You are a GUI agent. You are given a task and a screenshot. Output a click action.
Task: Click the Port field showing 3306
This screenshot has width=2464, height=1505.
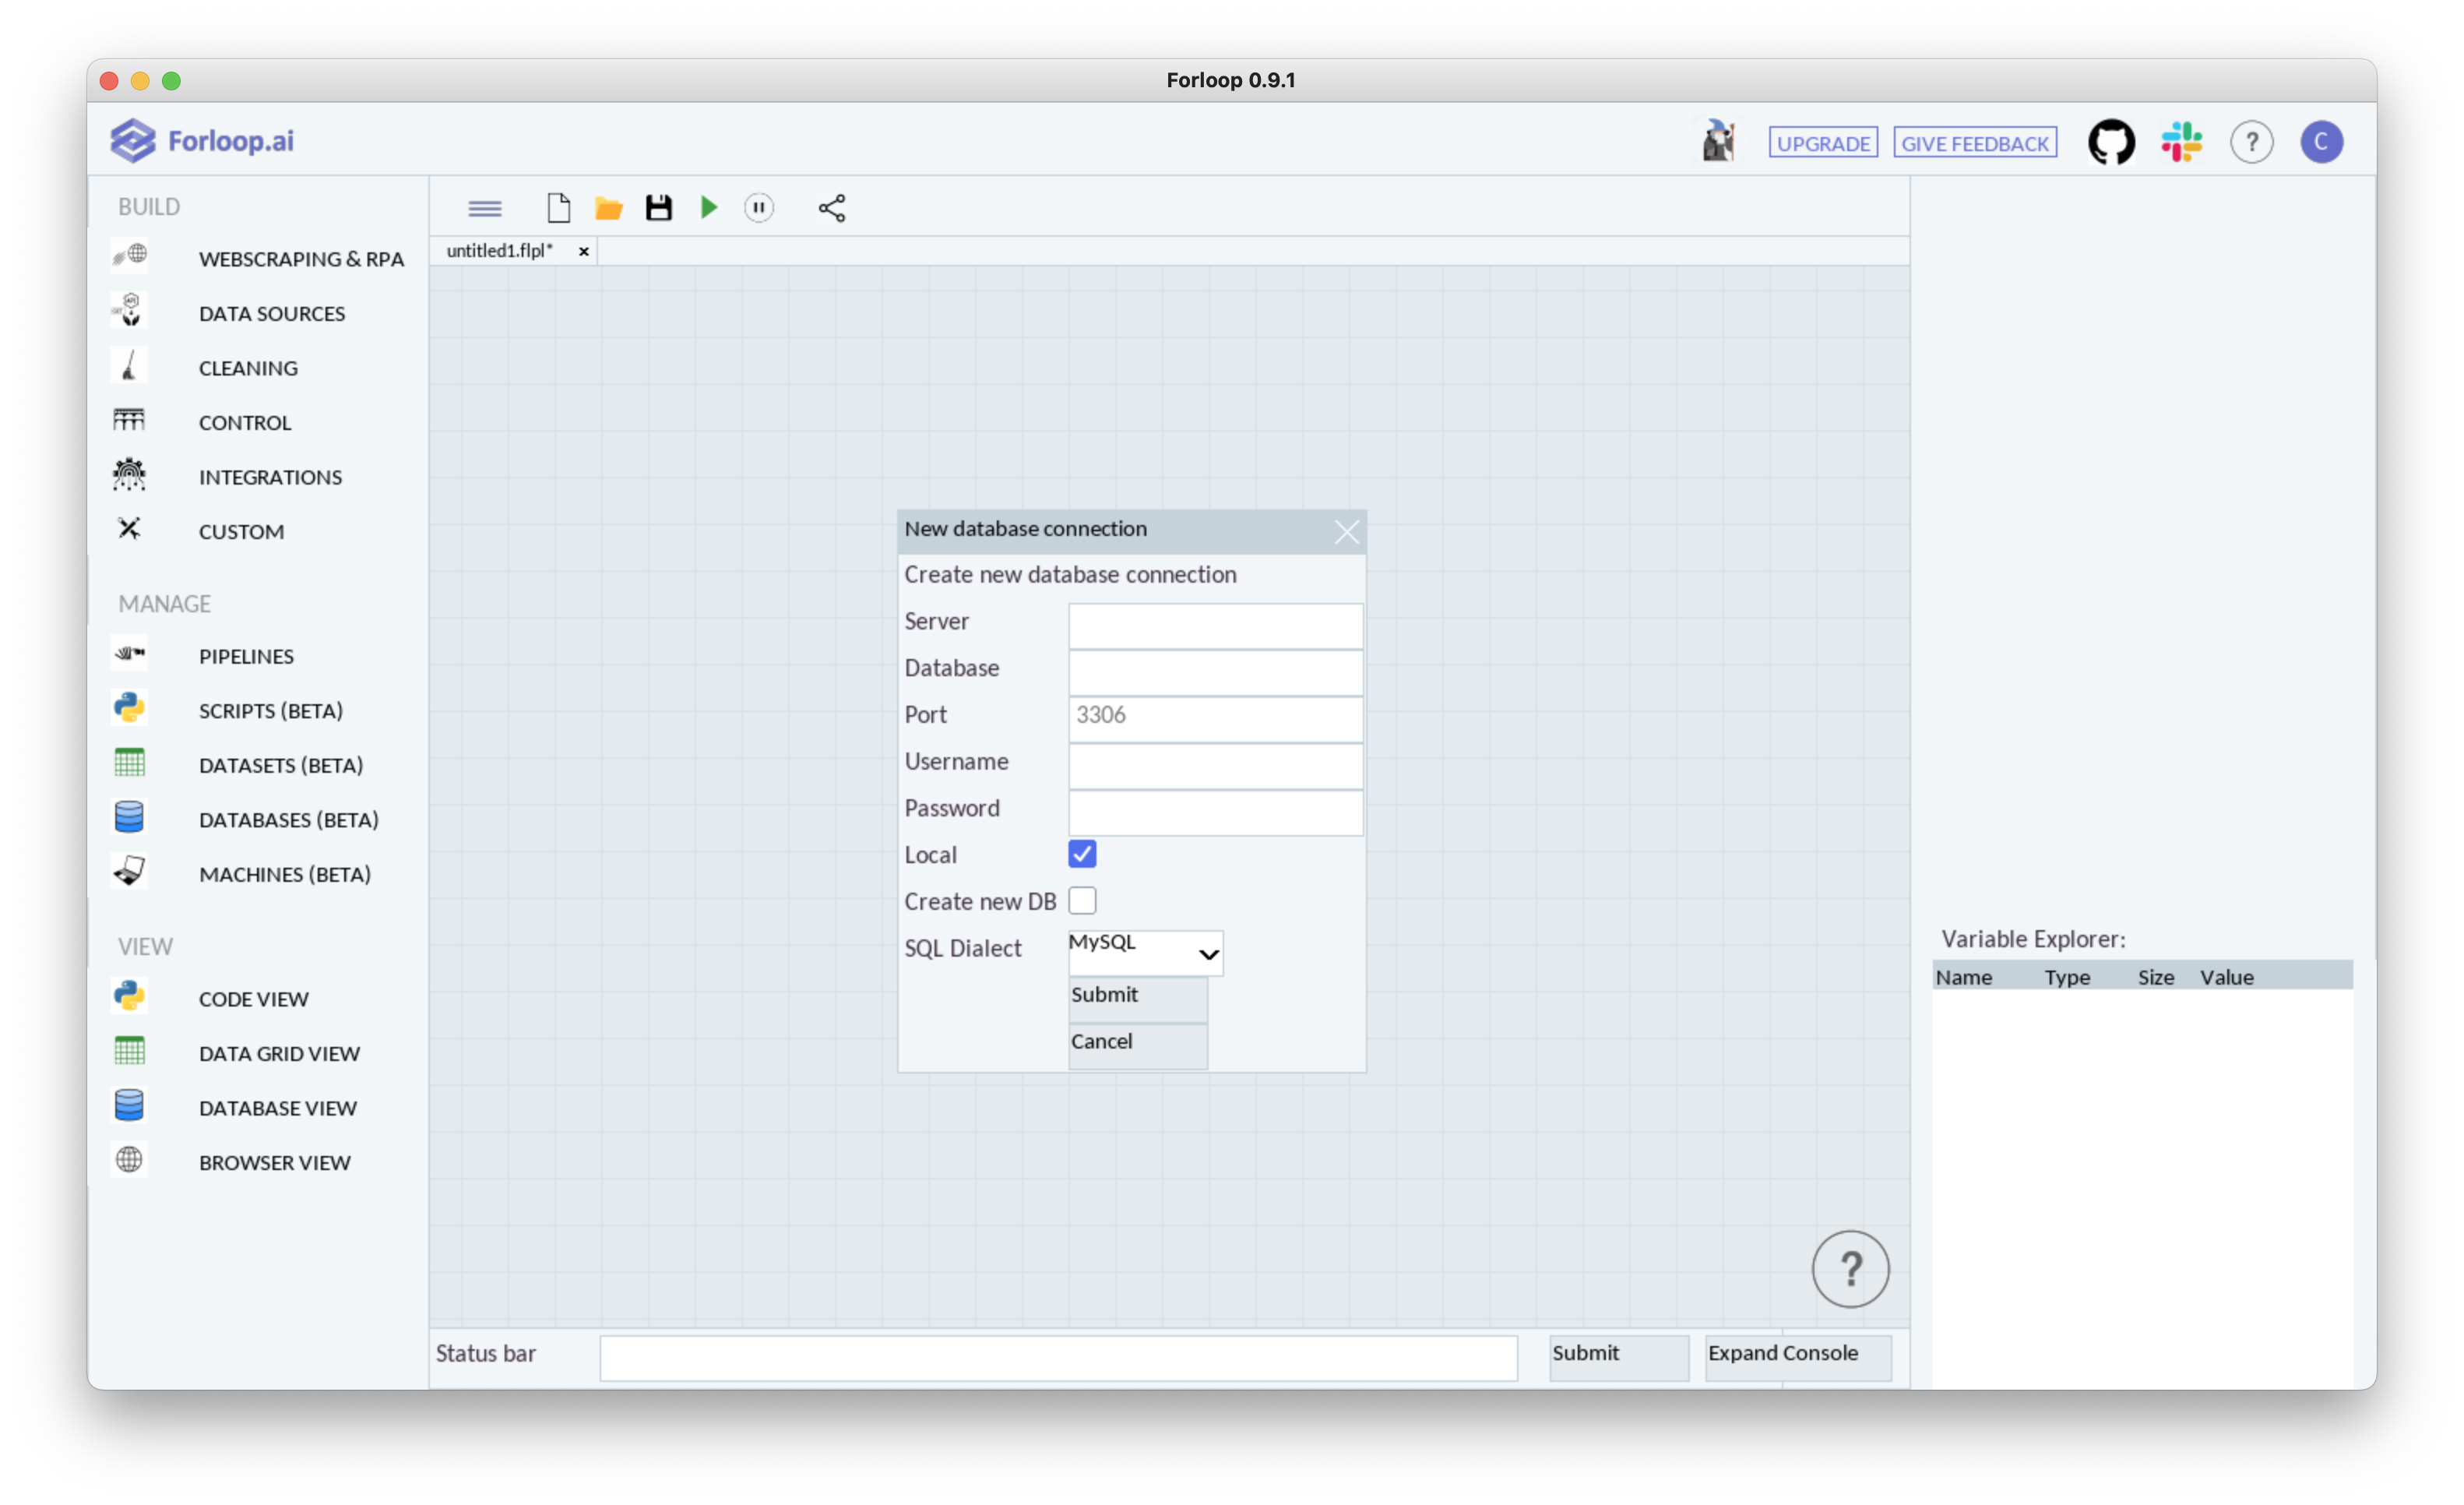pyautogui.click(x=1215, y=719)
